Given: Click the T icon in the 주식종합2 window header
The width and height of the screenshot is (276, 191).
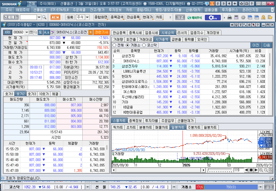Looking at the screenshot, I should [241, 25].
